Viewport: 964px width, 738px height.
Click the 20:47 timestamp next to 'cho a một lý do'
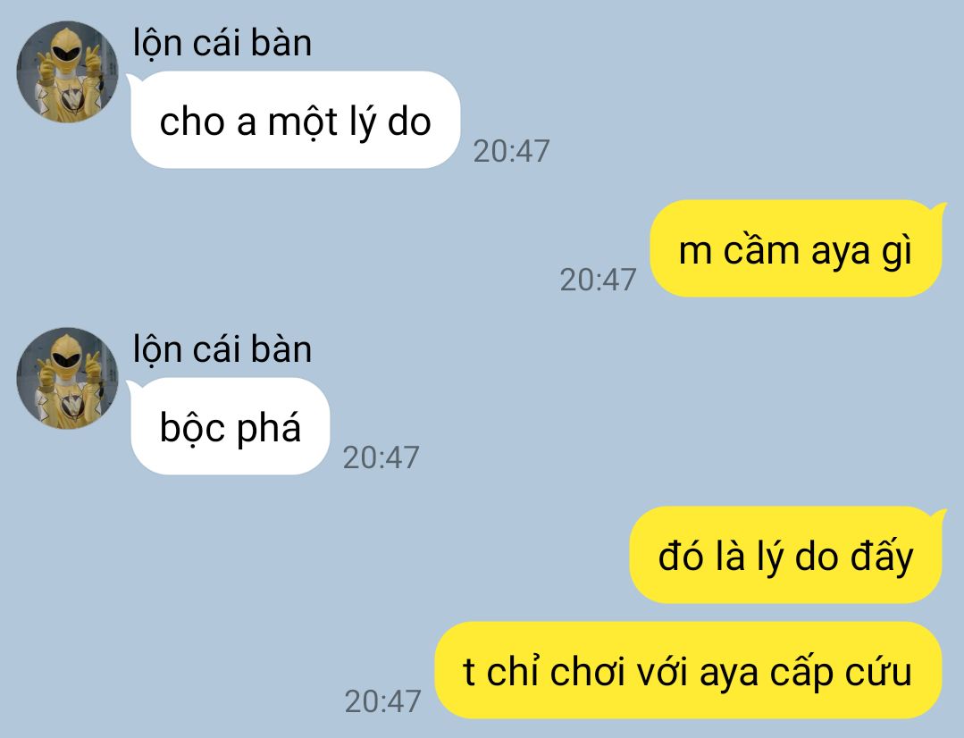tap(511, 151)
